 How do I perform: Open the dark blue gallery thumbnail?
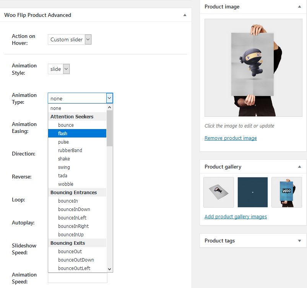[x=253, y=192]
